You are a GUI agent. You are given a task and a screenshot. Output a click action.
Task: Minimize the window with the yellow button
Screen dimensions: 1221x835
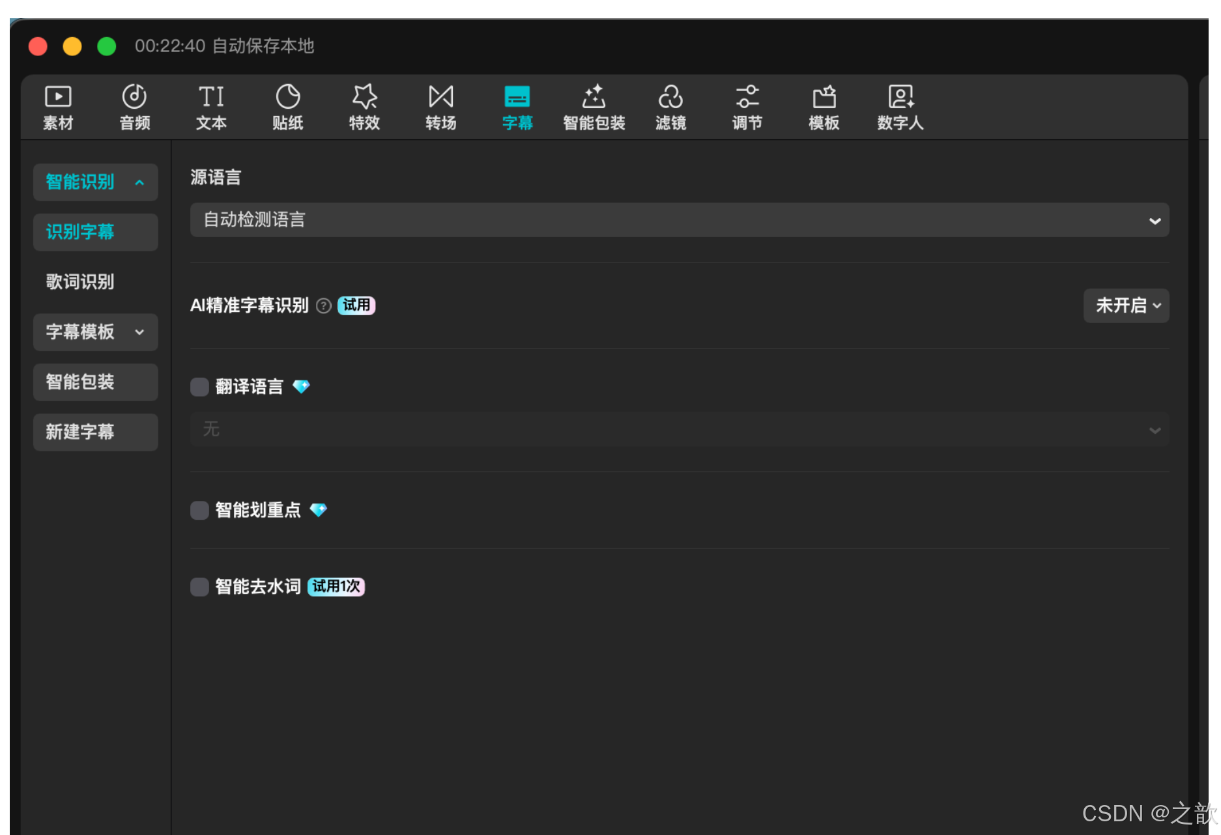pos(72,46)
